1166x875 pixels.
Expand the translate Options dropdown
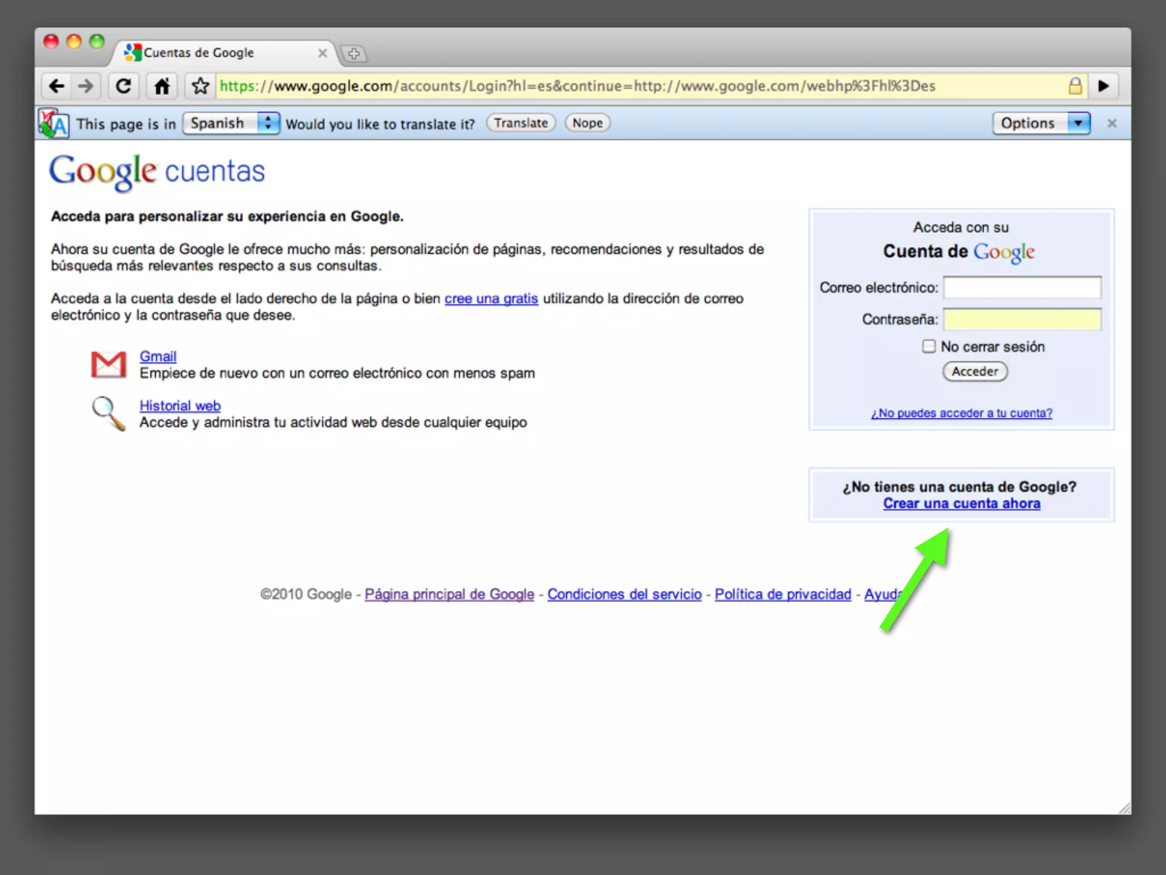1041,123
